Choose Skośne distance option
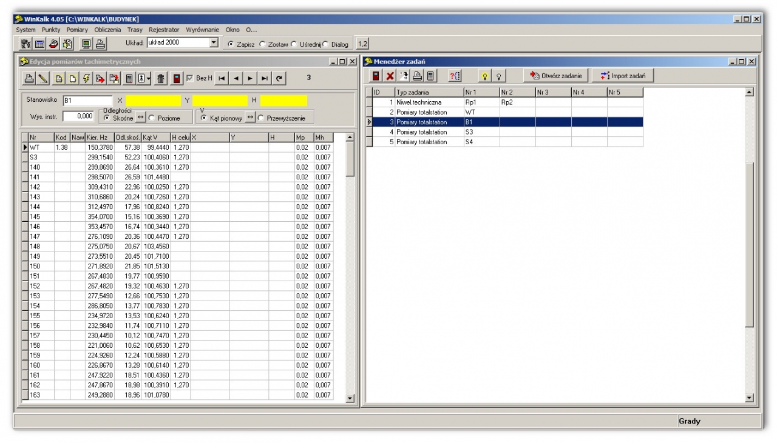Image resolution: width=777 pixels, height=443 pixels. click(108, 118)
